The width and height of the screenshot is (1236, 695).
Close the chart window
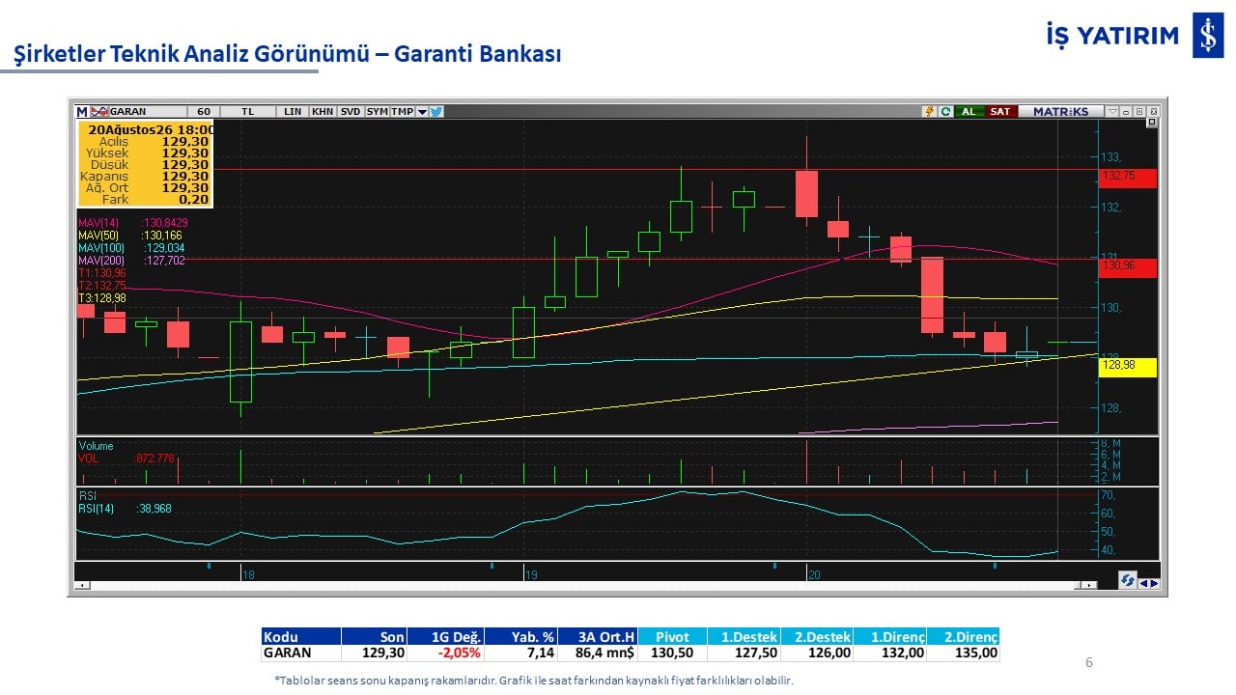pyautogui.click(x=1152, y=111)
